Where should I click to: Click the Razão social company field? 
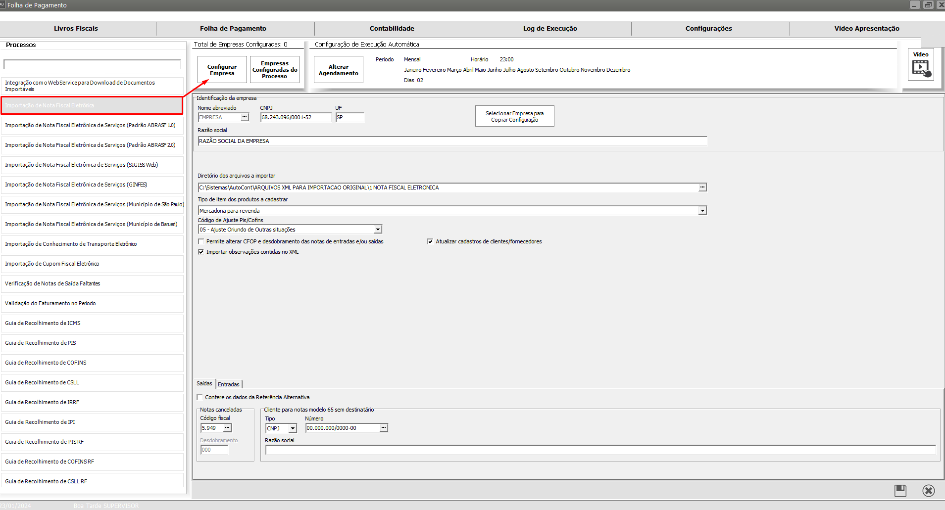(x=452, y=141)
